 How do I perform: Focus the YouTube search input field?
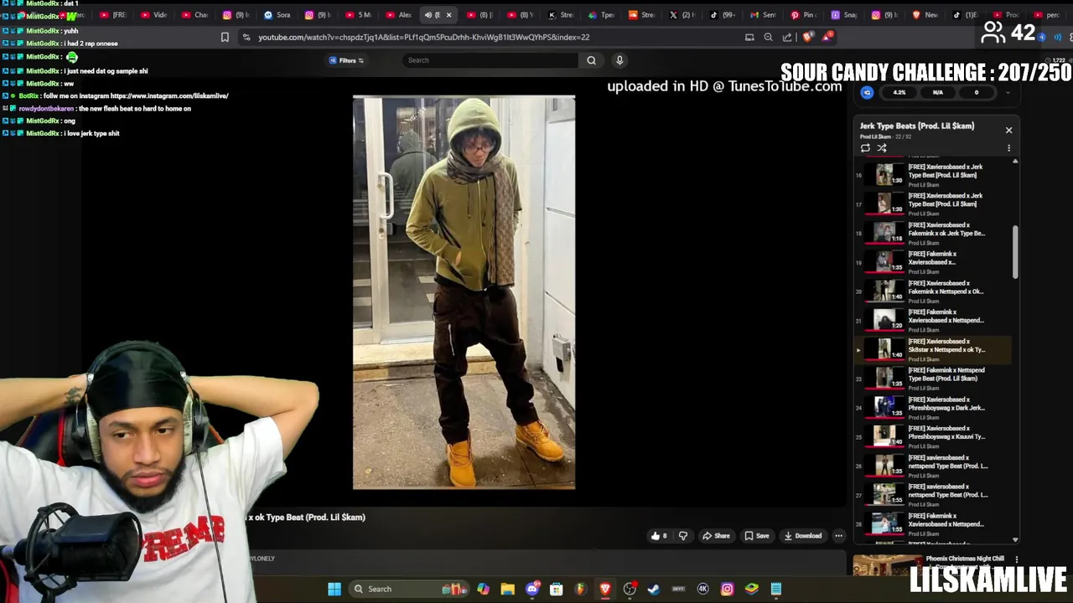(490, 60)
